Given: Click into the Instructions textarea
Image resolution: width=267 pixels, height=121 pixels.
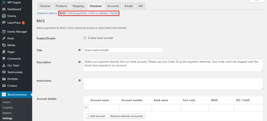Looking at the screenshot, I should 173,84.
